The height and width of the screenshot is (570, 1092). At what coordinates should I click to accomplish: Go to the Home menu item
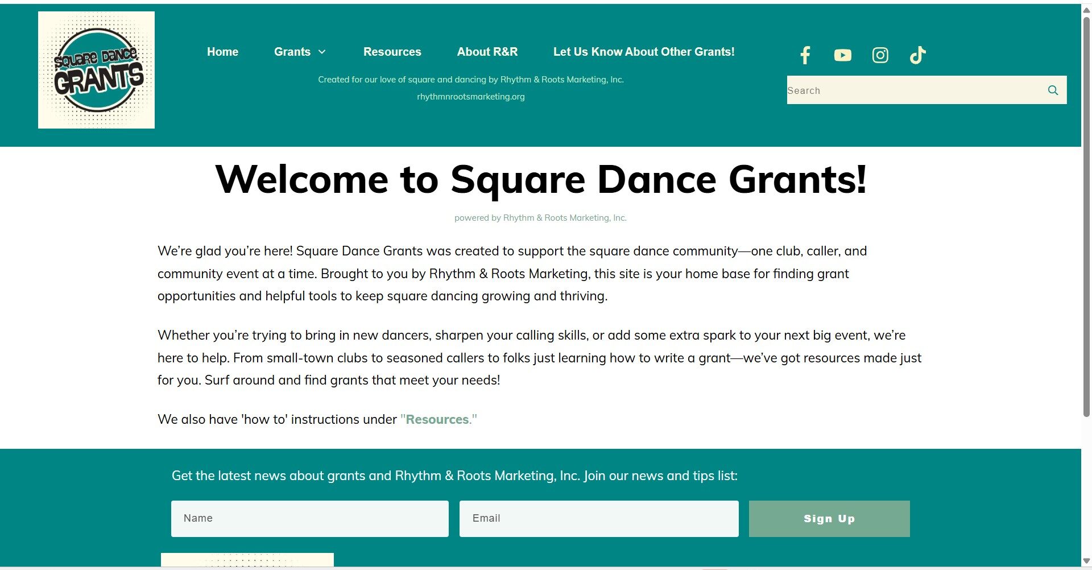point(222,52)
